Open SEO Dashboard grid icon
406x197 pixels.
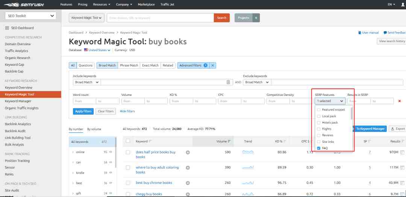pyautogui.click(x=7, y=28)
